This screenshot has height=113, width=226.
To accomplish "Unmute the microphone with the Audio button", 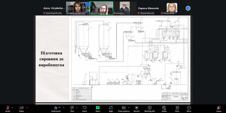I will pos(8,108).
